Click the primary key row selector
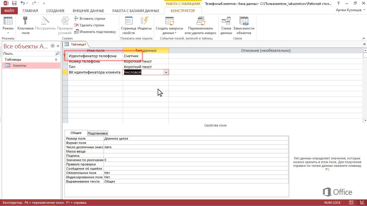Viewport: 367px width, 206px height. click(65, 56)
